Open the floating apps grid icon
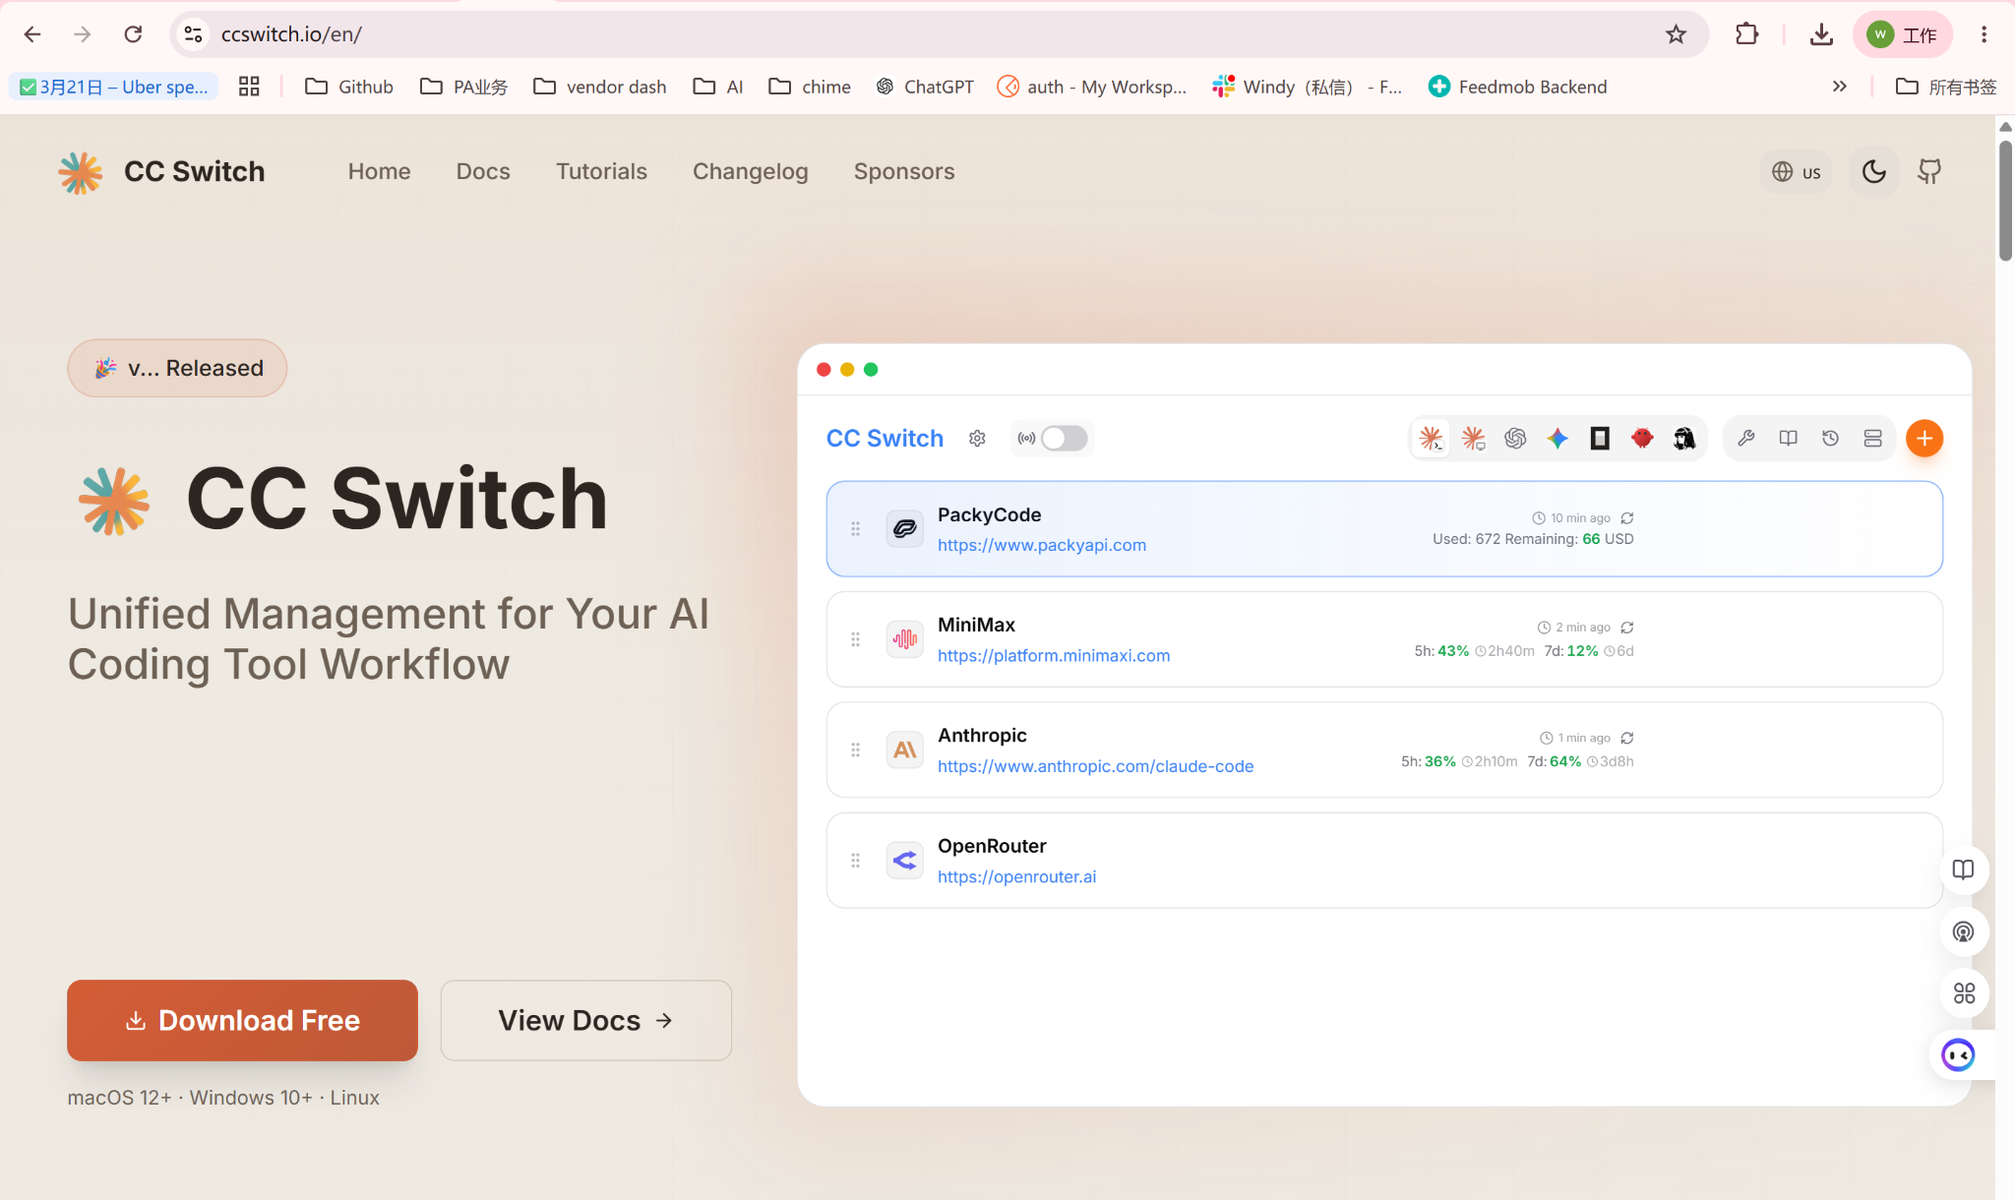The height and width of the screenshot is (1200, 2015). point(1964,993)
